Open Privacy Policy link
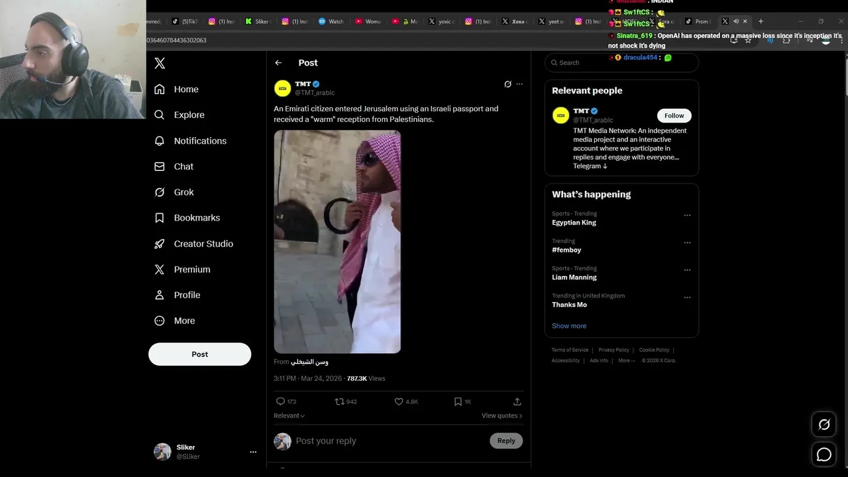Image resolution: width=848 pixels, height=477 pixels. (x=613, y=350)
